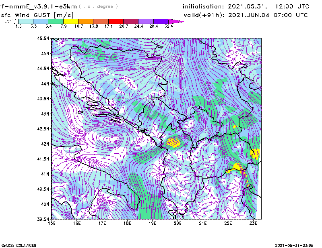Click the colorbar value '32.6'
322x248 pixels.
[x=169, y=26]
